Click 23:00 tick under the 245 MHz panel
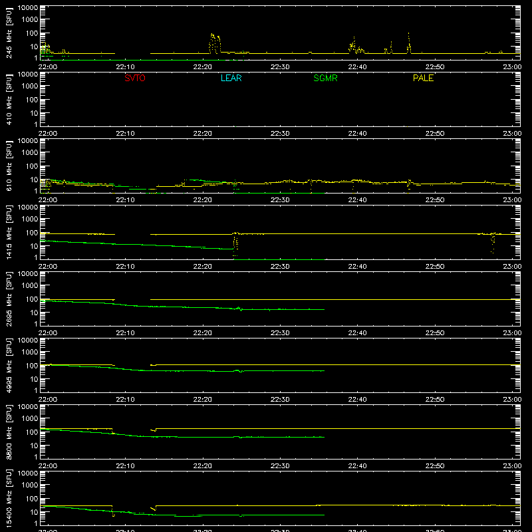This screenshot has width=532, height=532. pyautogui.click(x=512, y=67)
